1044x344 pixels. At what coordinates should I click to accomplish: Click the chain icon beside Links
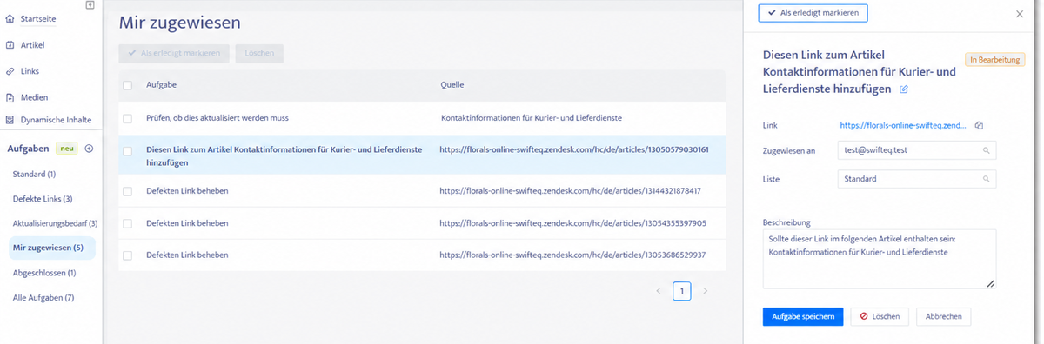point(10,71)
